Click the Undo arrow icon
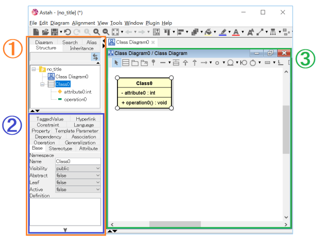This screenshot has height=238, width=319. (x=67, y=32)
